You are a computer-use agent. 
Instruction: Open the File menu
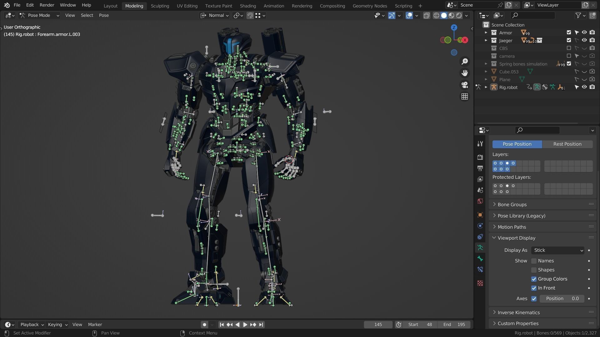pyautogui.click(x=17, y=5)
